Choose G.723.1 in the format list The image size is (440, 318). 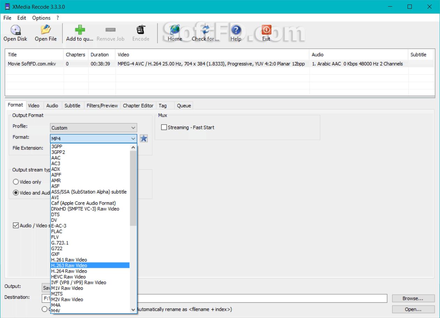pos(90,243)
